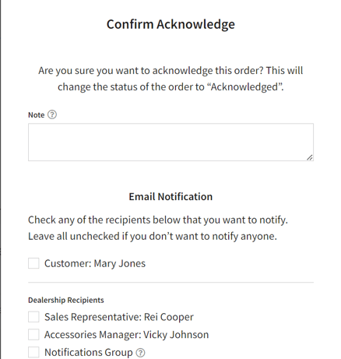
Task: Click the Note field label text
Action: point(37,114)
